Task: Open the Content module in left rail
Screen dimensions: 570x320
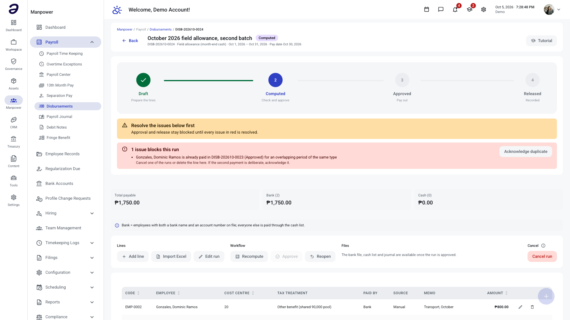Action: tap(14, 161)
